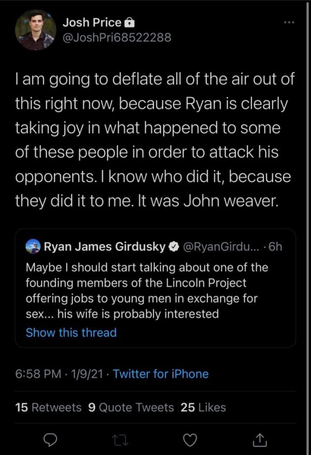Click the Josh Price display name

92,23
